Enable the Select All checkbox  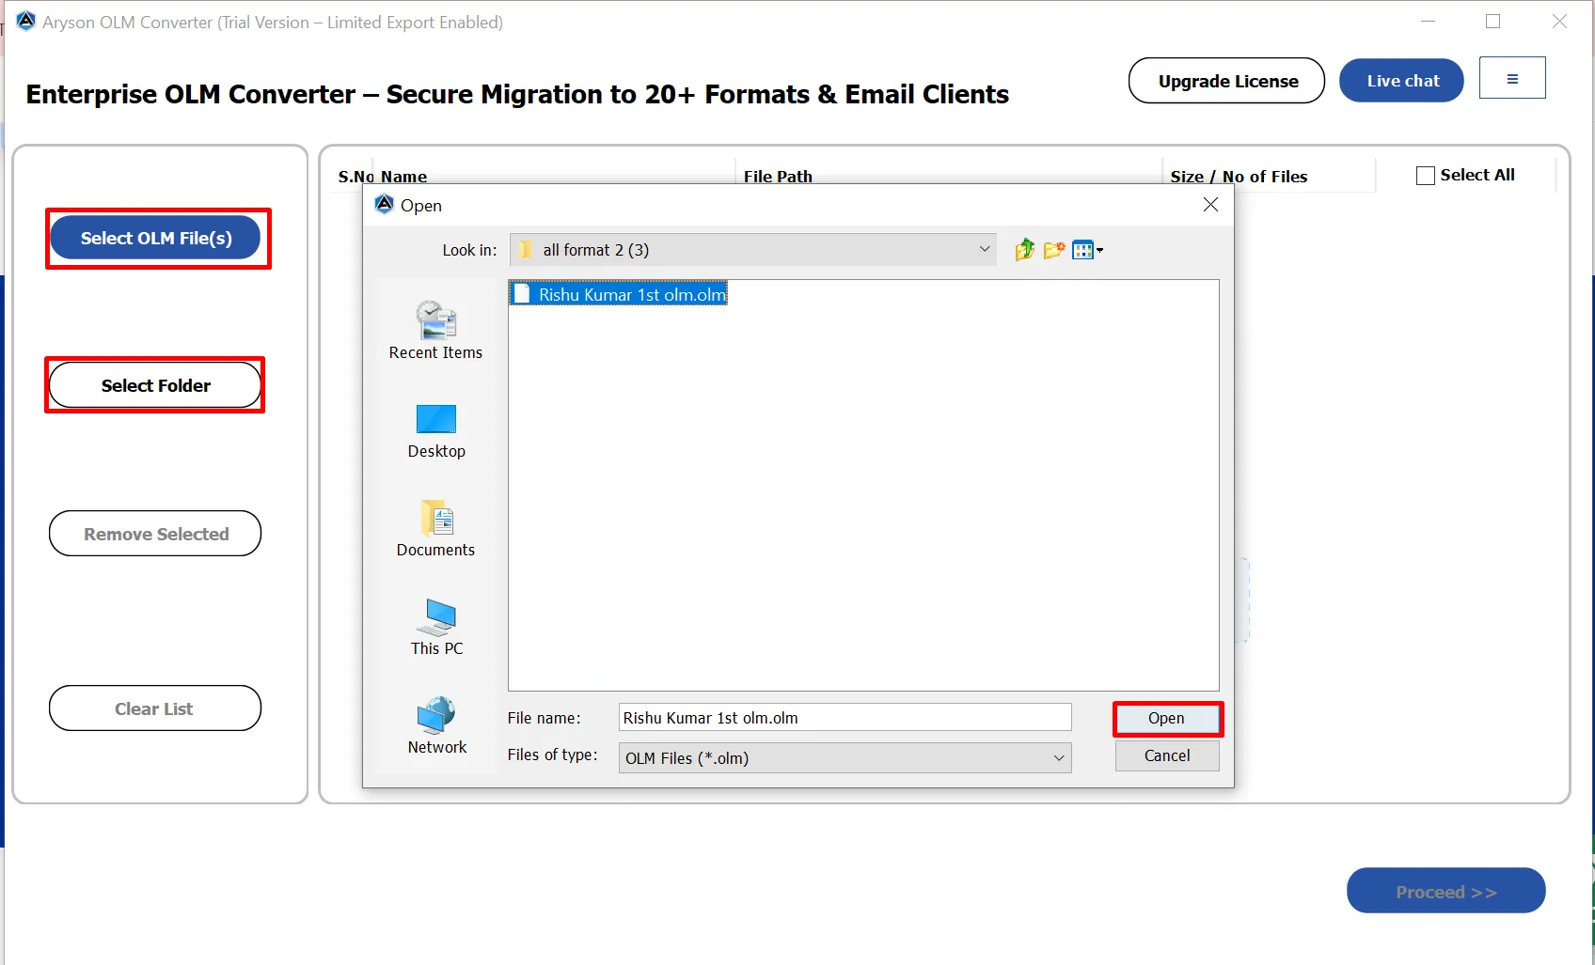click(x=1425, y=175)
